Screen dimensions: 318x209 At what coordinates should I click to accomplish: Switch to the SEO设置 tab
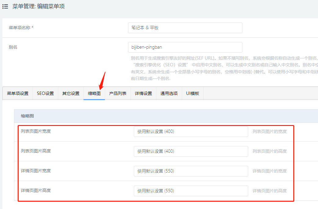click(x=45, y=93)
